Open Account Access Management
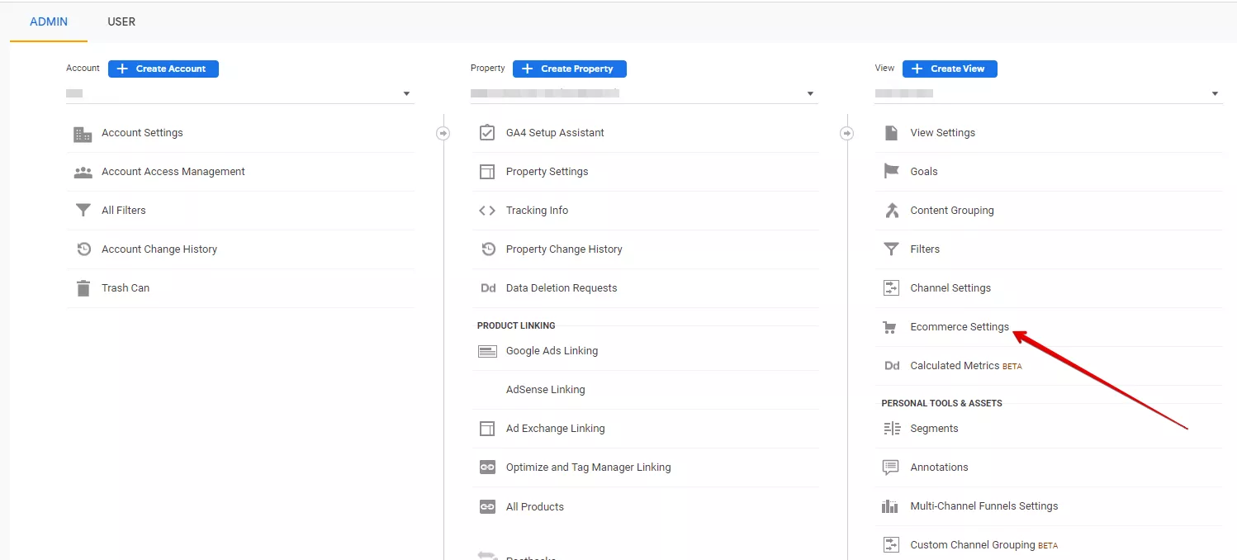Screen dimensions: 1237x560 coord(173,172)
